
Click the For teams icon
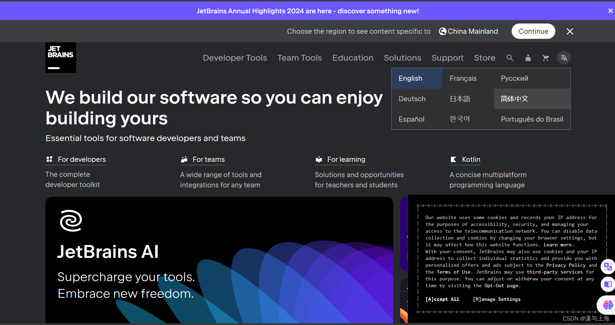click(x=184, y=159)
